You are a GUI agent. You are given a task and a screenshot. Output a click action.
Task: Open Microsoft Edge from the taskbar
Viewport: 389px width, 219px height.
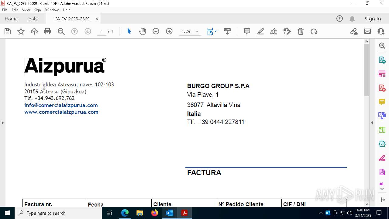pyautogui.click(x=125, y=213)
